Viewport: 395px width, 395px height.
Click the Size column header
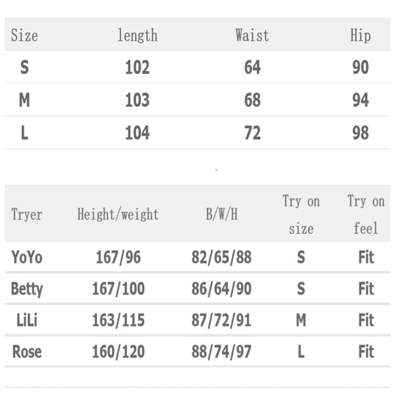(x=24, y=35)
